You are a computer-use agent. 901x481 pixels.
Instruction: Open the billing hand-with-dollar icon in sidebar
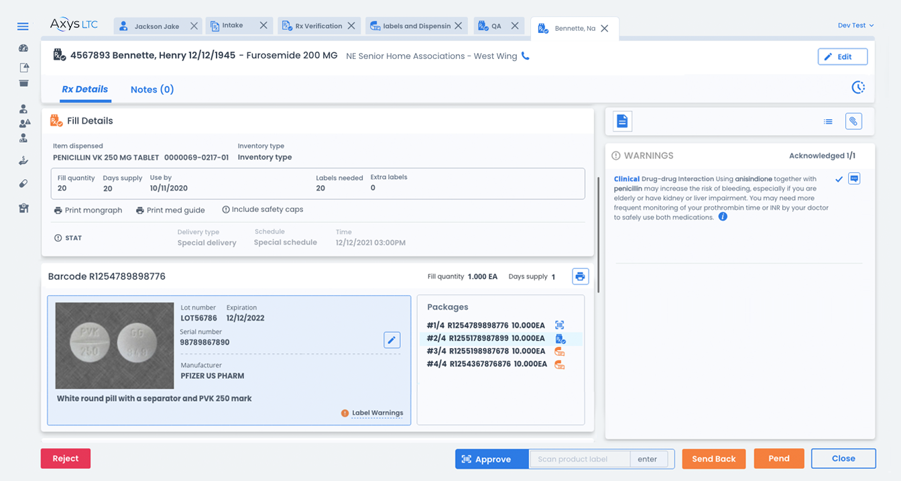coord(23,161)
